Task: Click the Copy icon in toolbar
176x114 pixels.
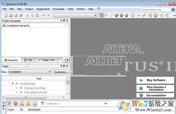Action: pyautogui.click(x=32, y=15)
